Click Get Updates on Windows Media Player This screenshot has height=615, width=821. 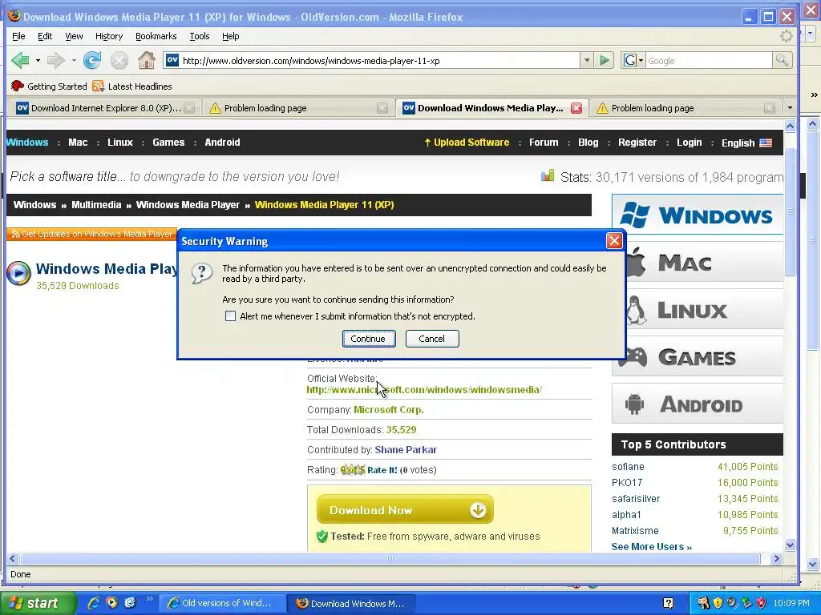(x=91, y=234)
